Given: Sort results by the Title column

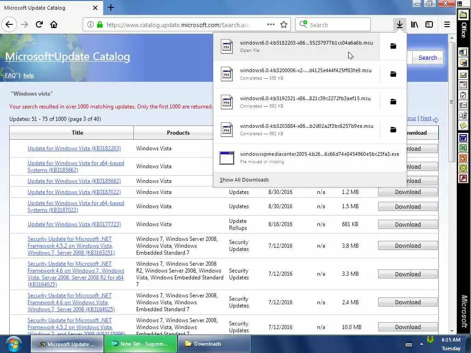Looking at the screenshot, I should (x=71, y=133).
